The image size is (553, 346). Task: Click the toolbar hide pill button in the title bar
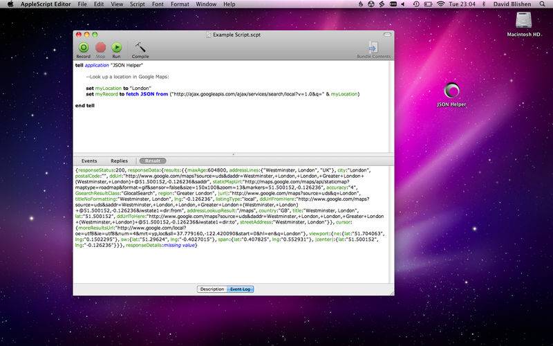pyautogui.click(x=387, y=35)
